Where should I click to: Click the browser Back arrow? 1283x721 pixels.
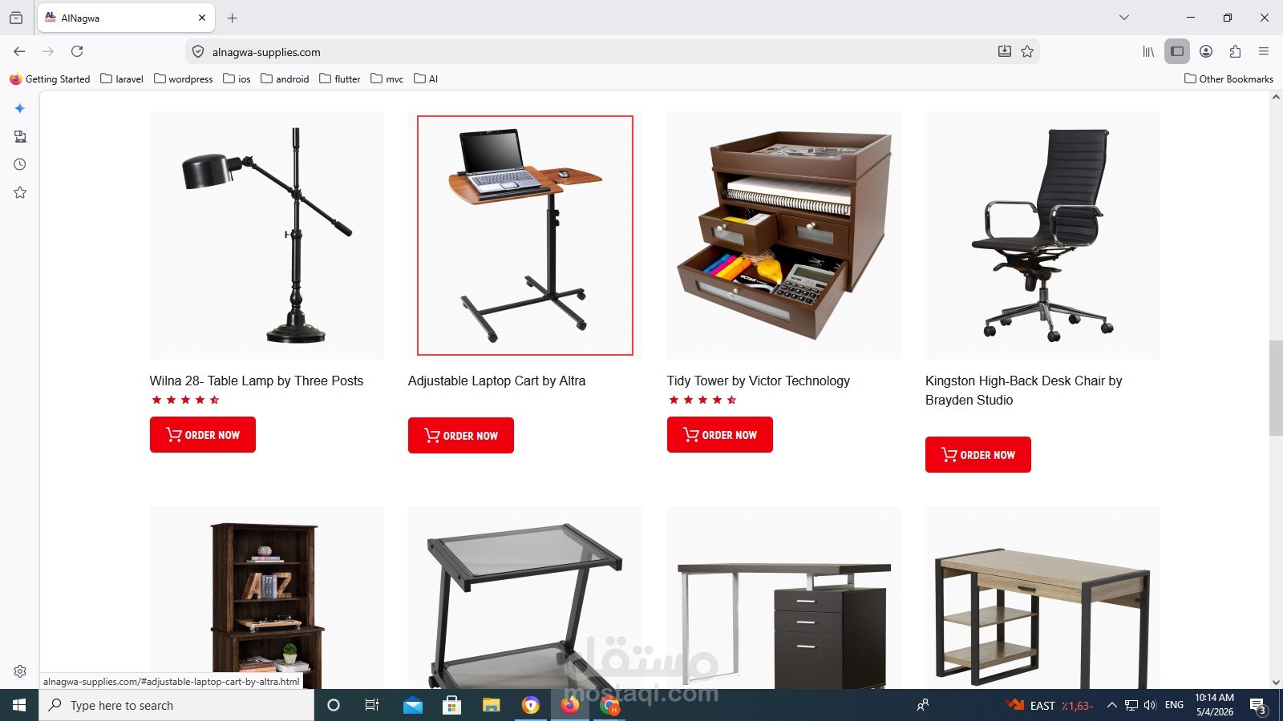click(19, 51)
